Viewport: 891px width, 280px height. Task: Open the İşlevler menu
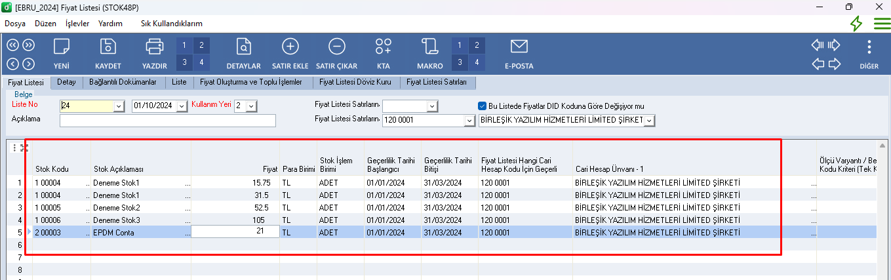77,23
